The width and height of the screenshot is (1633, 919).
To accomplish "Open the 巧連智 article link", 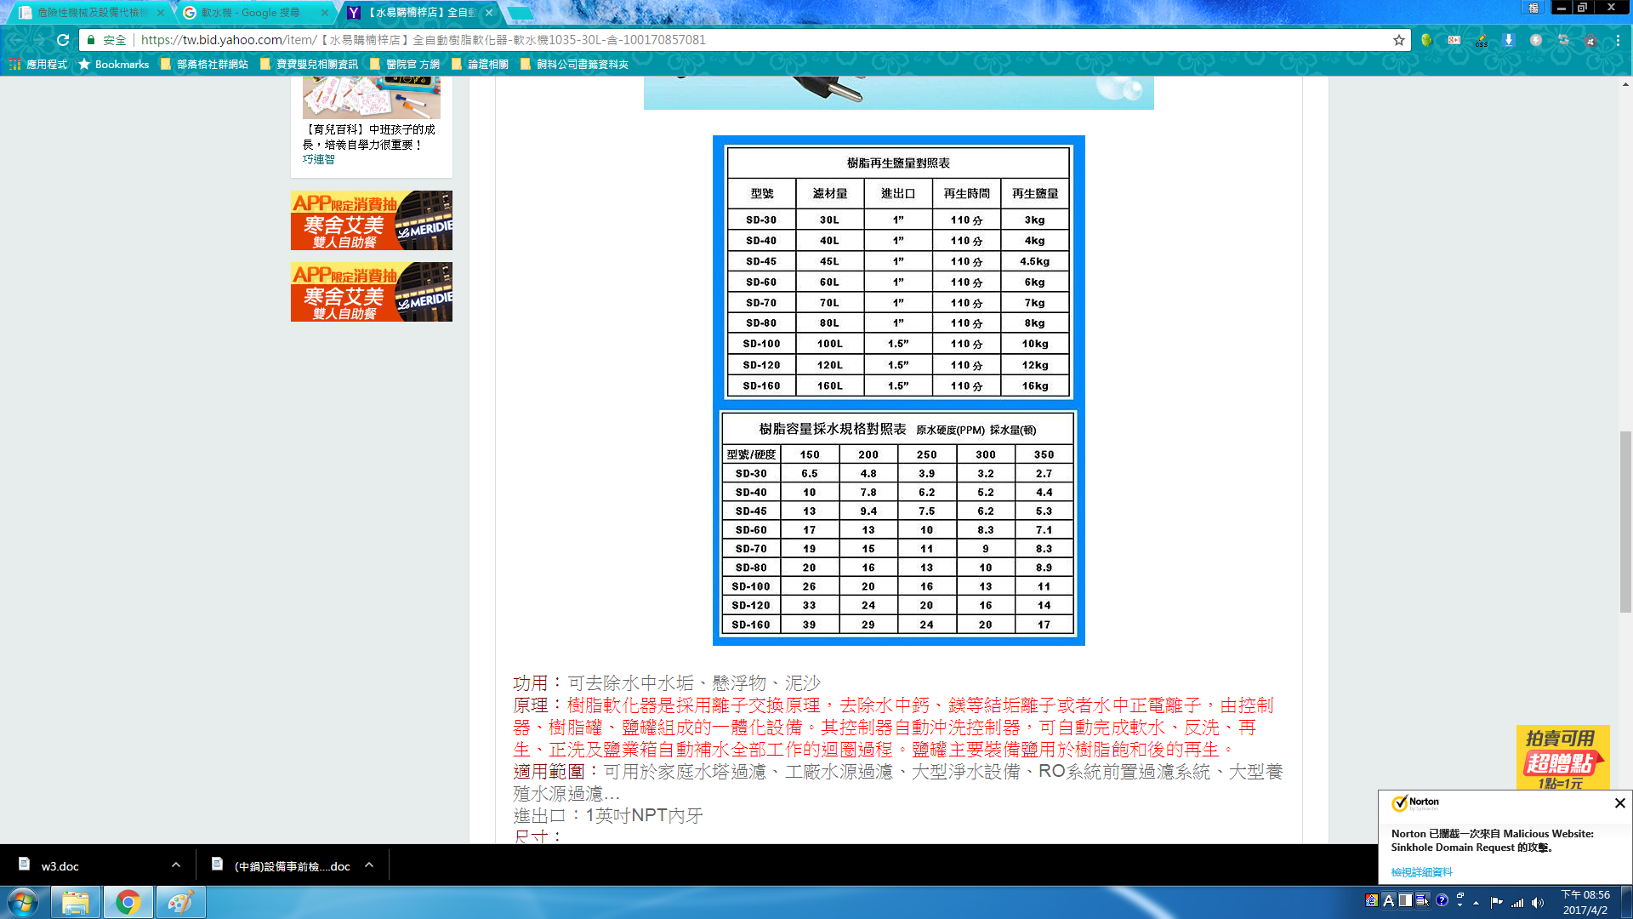I will point(319,159).
